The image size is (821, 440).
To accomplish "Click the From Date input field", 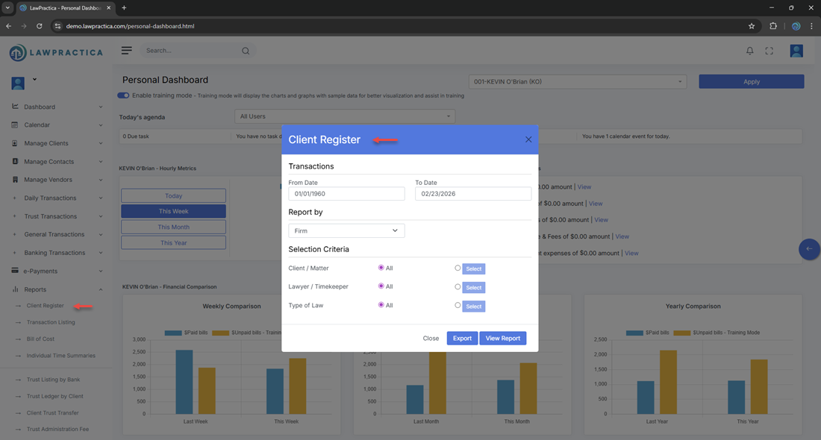I will coord(346,194).
